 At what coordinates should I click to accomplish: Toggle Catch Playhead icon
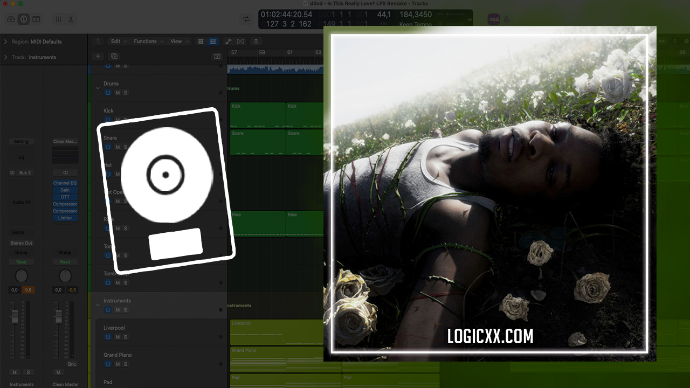point(256,41)
